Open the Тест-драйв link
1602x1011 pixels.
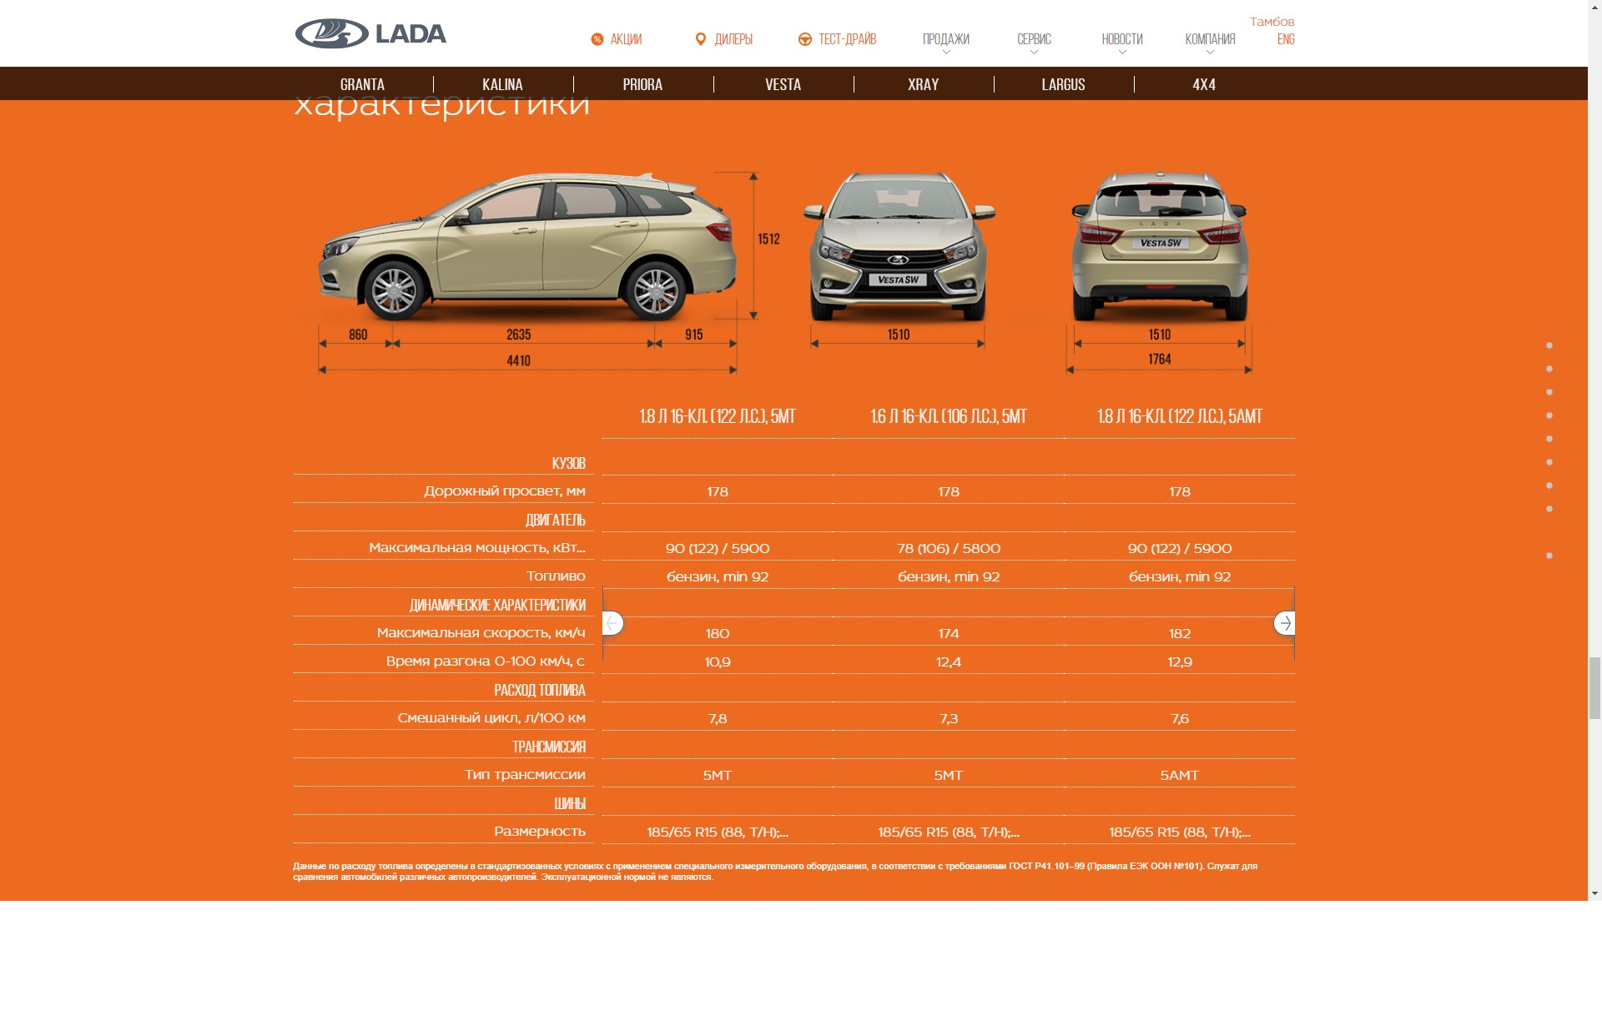[847, 39]
